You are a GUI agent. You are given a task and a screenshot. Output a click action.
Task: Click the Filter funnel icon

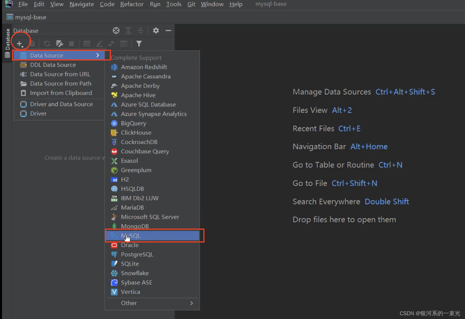(x=139, y=44)
